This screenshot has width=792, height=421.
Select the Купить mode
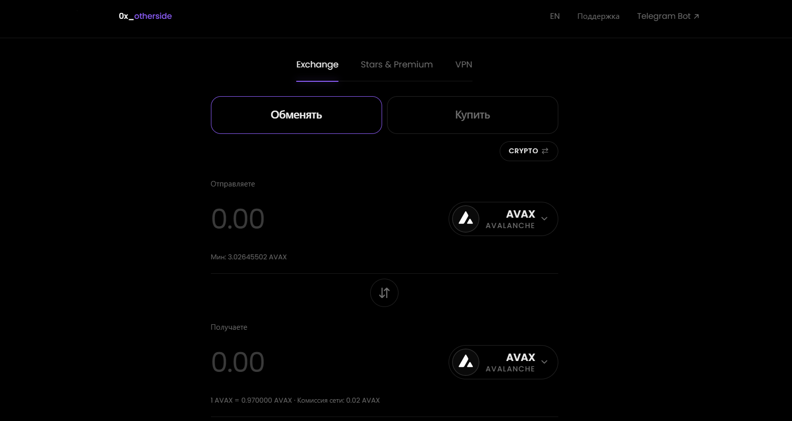pyautogui.click(x=472, y=115)
